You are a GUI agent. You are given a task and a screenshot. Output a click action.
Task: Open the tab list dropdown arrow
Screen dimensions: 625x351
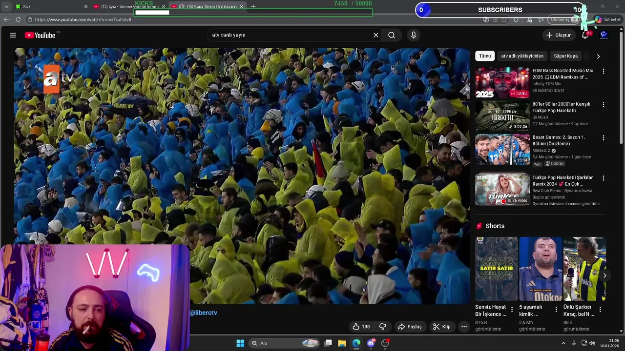(6, 6)
